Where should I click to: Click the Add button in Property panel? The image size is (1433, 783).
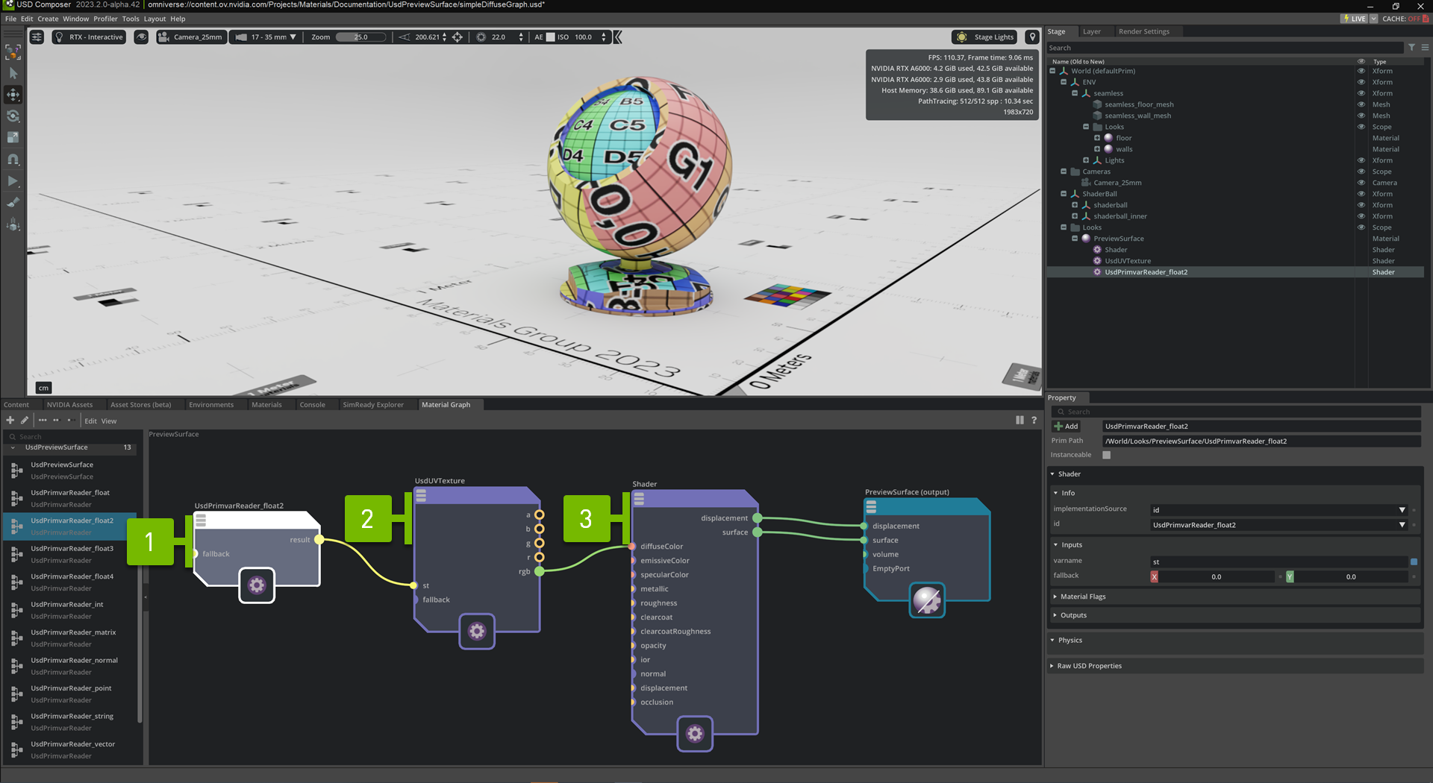[1066, 427]
